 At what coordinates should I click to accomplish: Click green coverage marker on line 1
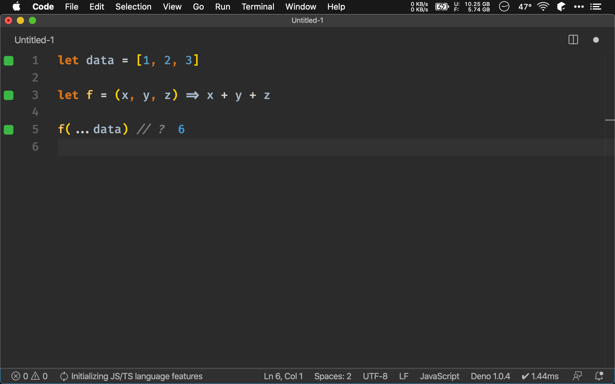(x=9, y=61)
